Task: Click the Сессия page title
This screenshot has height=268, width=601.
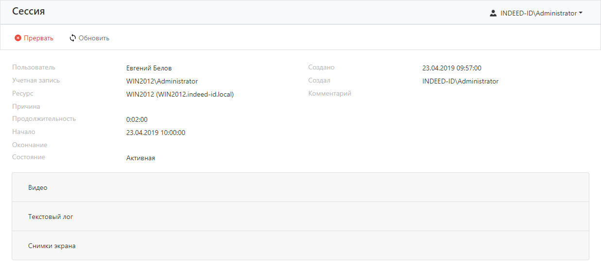Action: click(29, 11)
